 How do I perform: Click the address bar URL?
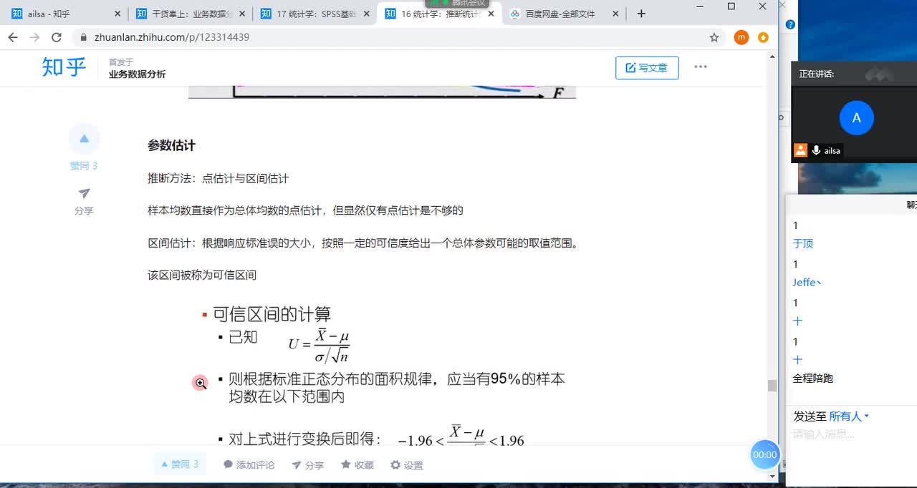tap(172, 37)
